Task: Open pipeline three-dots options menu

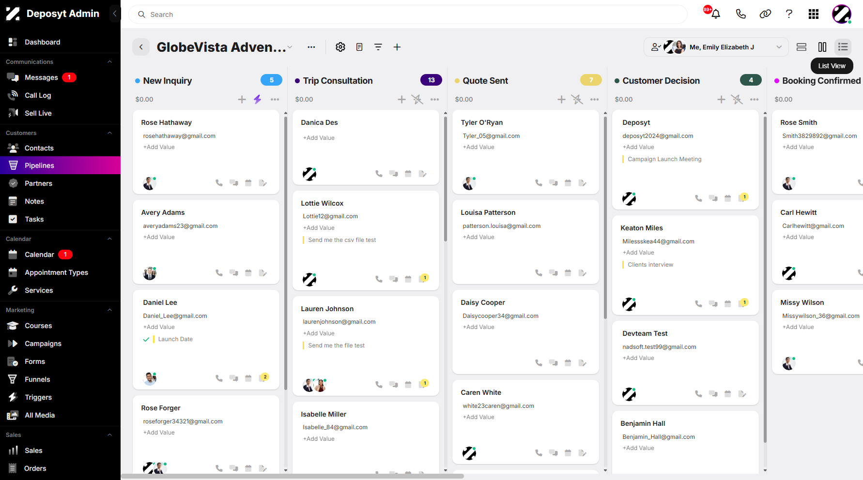Action: pos(311,47)
